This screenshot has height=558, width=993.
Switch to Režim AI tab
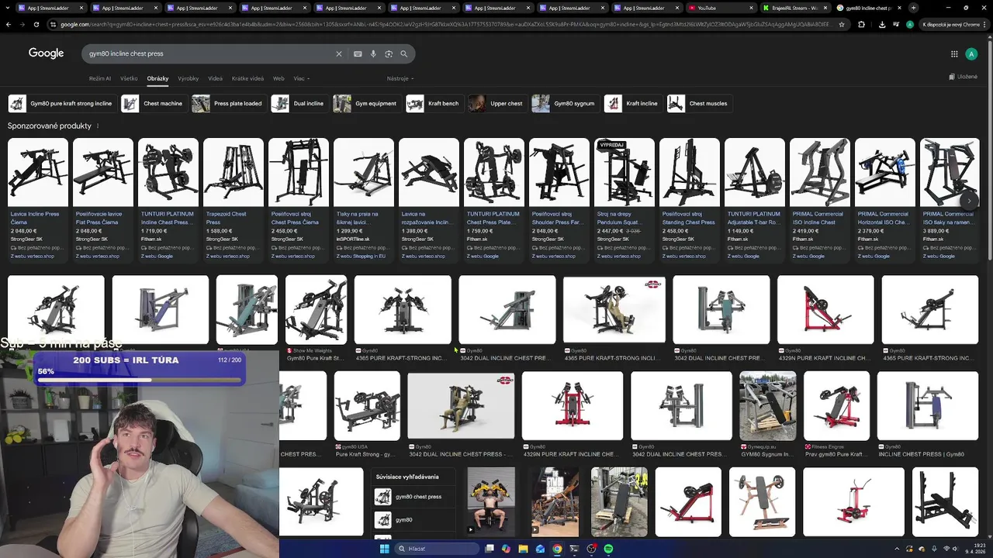[100, 78]
